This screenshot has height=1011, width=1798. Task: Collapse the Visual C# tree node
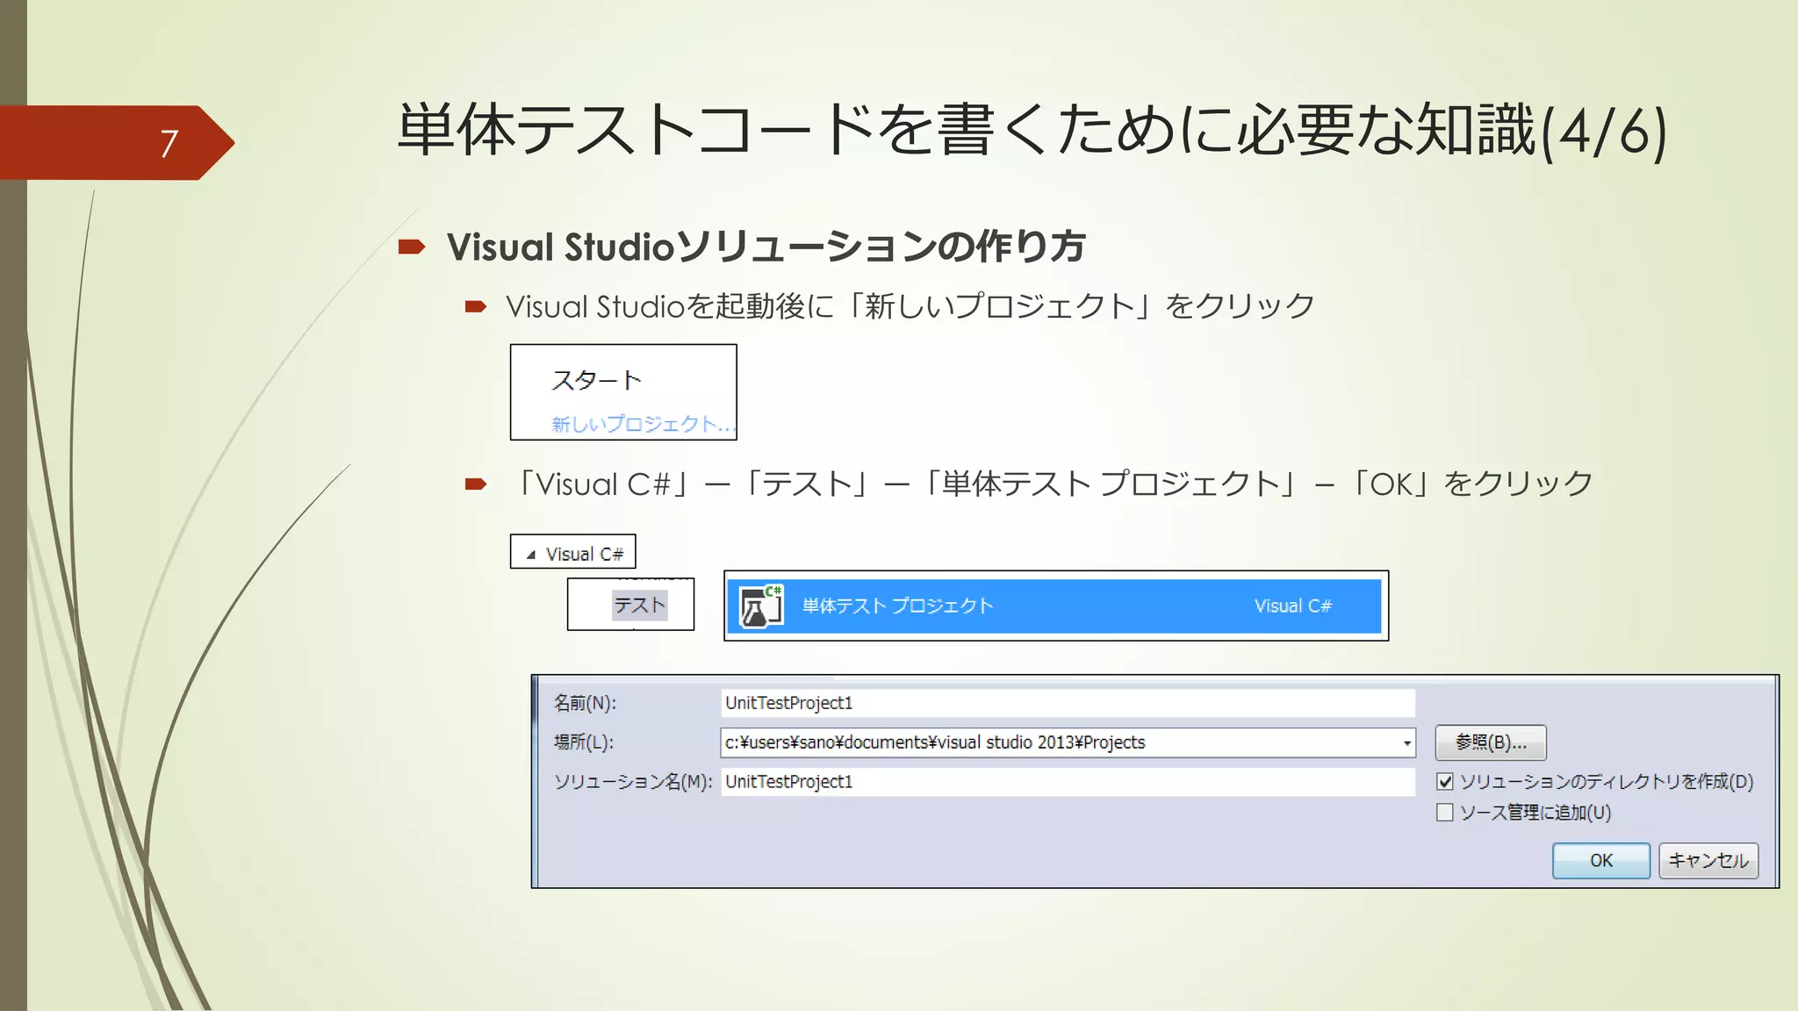tap(530, 555)
